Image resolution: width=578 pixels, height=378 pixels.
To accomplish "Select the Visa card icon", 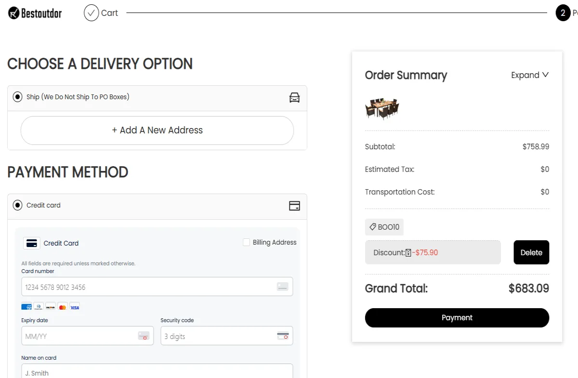I will coord(75,307).
